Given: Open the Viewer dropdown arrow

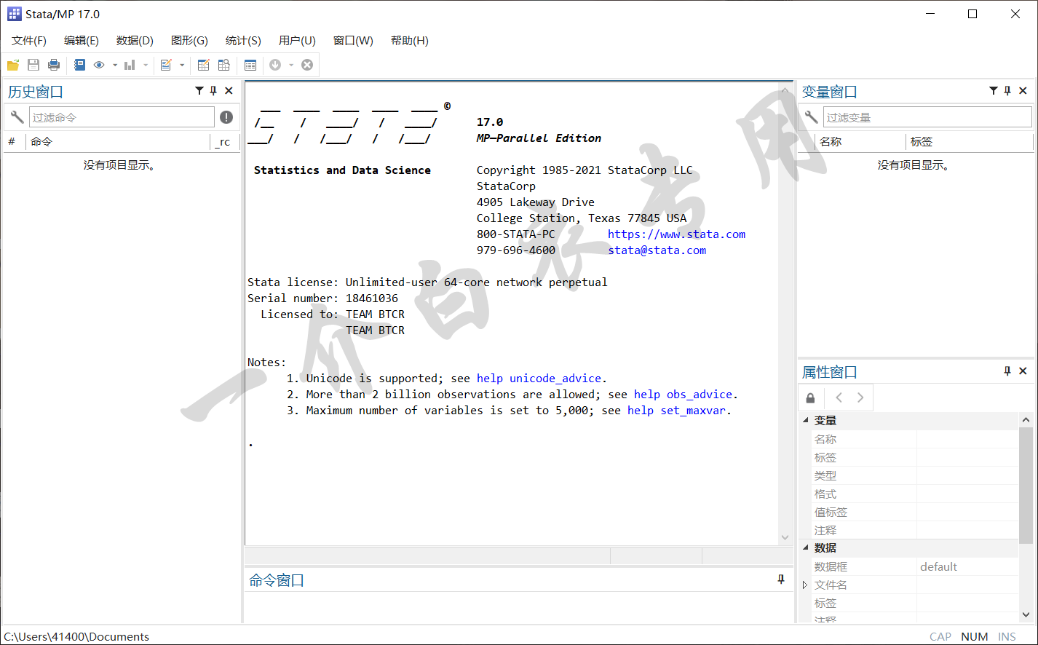Looking at the screenshot, I should [x=115, y=65].
